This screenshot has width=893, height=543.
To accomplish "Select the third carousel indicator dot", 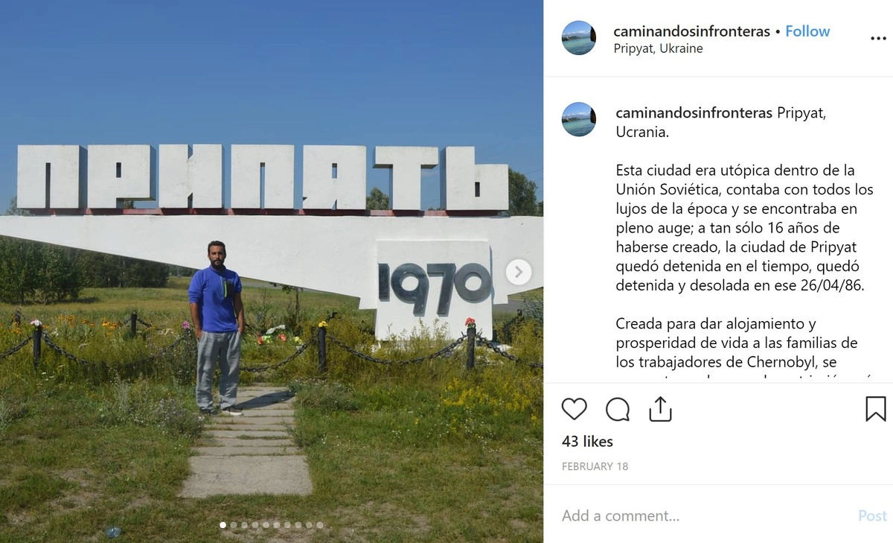I will [244, 525].
